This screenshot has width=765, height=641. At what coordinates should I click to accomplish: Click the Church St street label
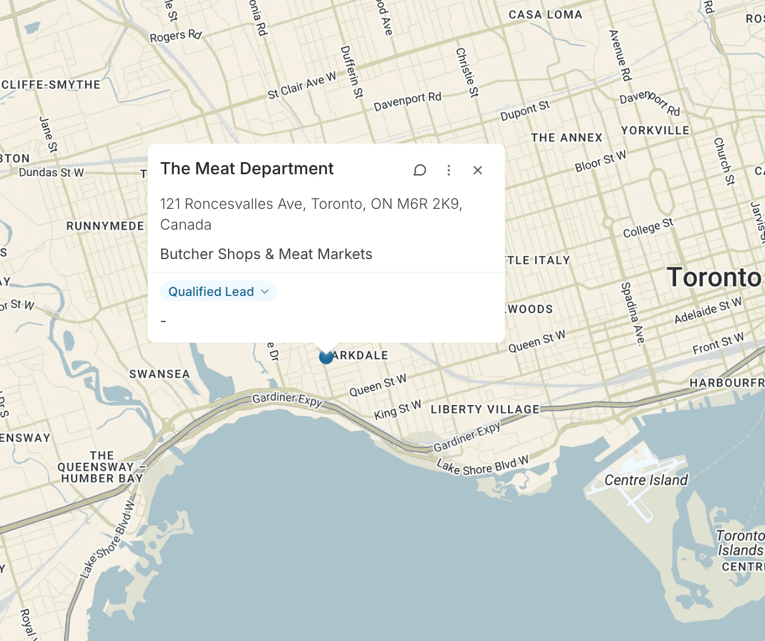click(725, 162)
